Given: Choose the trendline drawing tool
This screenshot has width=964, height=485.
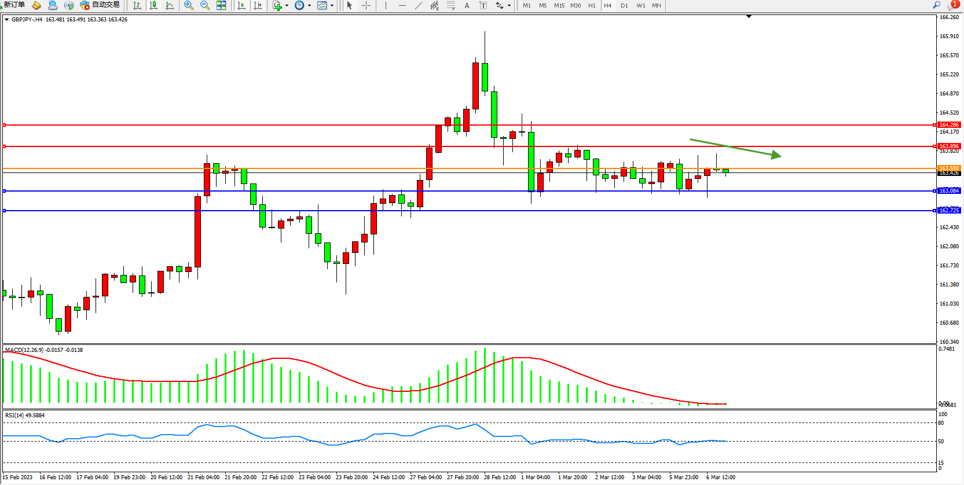Looking at the screenshot, I should (x=418, y=5).
